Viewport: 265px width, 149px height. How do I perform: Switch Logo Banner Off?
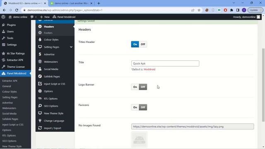143,87
